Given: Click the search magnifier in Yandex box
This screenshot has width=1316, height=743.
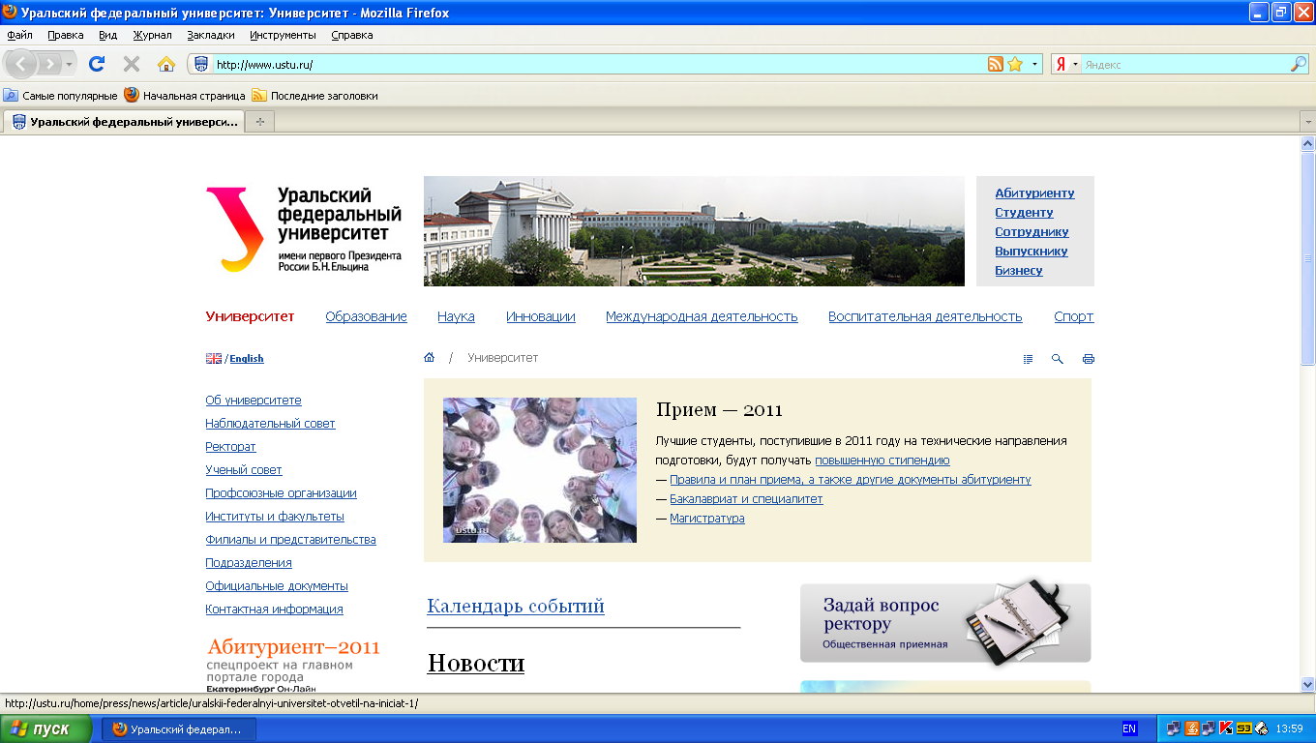Looking at the screenshot, I should pyautogui.click(x=1299, y=65).
